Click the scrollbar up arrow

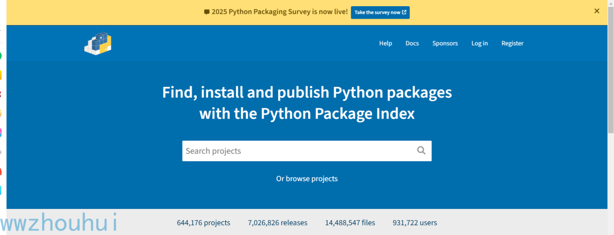point(611,3)
